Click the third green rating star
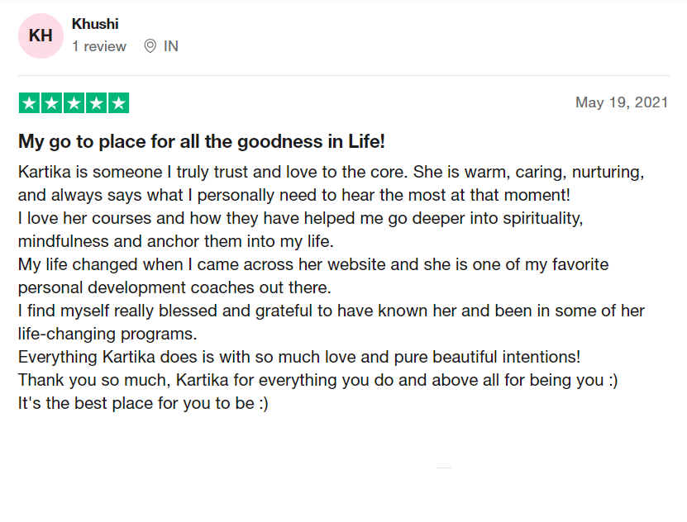The image size is (687, 522). click(x=74, y=103)
